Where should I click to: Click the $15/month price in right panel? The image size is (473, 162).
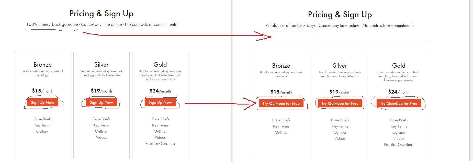(x=281, y=92)
